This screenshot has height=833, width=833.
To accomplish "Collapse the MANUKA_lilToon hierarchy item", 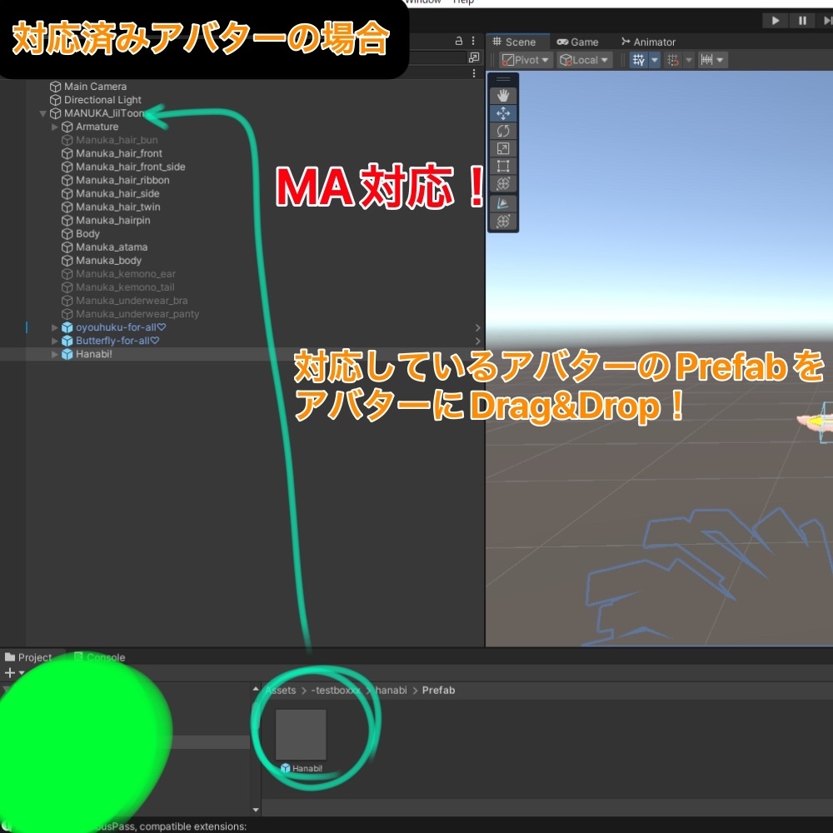I will (x=42, y=113).
